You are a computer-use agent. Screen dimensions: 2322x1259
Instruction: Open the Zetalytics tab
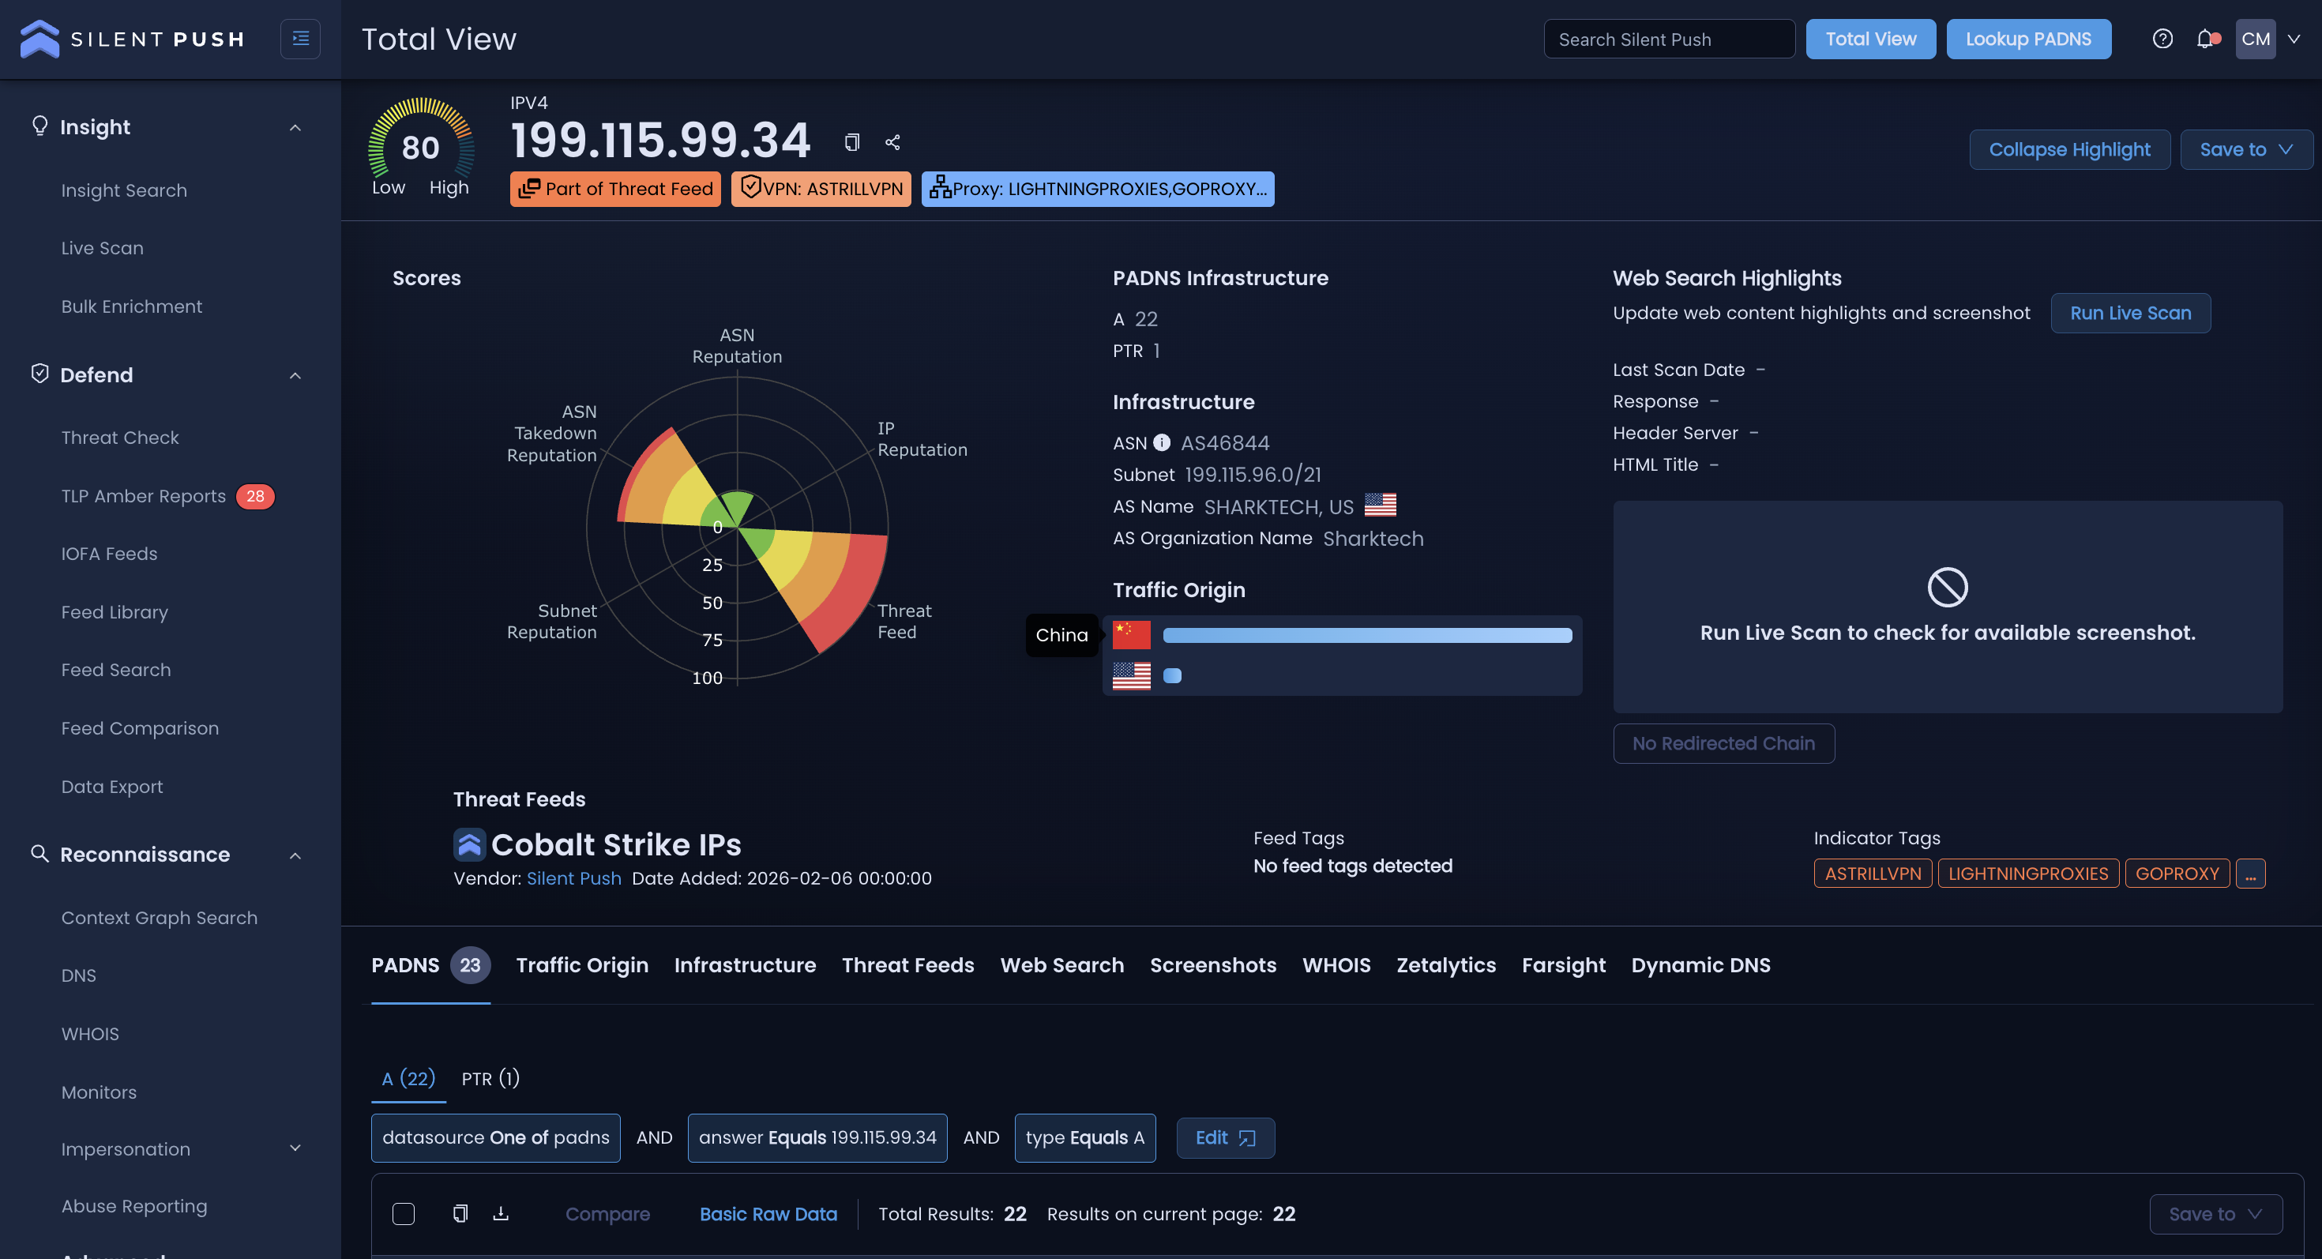click(x=1446, y=965)
